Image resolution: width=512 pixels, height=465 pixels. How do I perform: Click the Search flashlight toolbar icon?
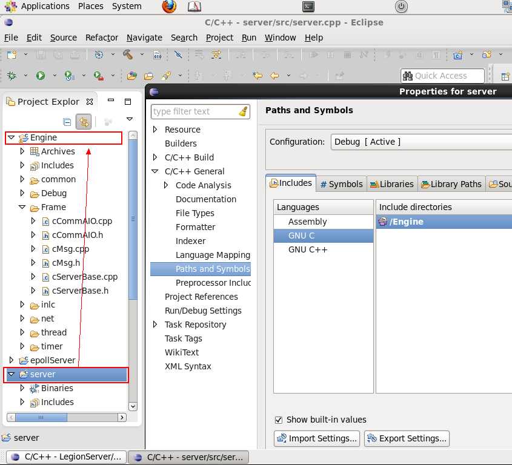[166, 76]
